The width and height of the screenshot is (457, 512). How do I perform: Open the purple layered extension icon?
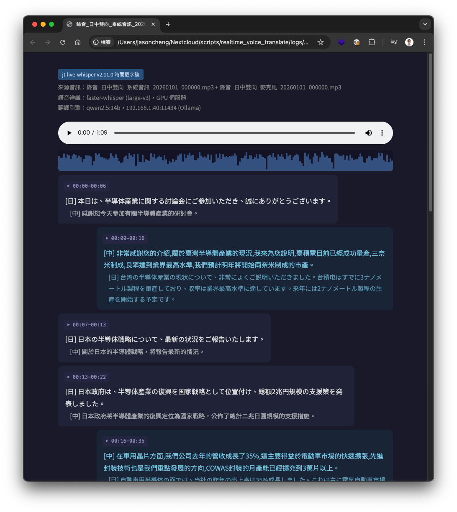pos(341,42)
